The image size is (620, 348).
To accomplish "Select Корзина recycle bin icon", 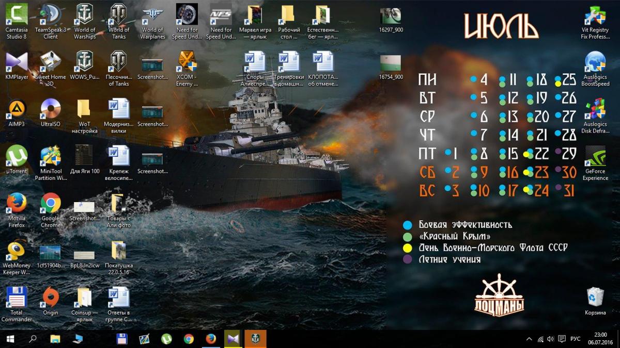I will pos(595,302).
